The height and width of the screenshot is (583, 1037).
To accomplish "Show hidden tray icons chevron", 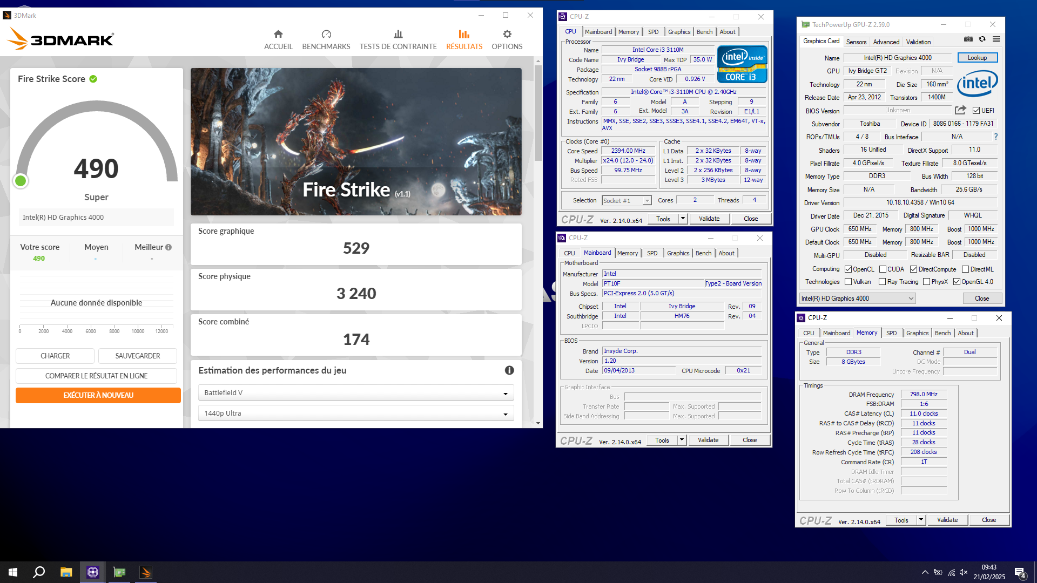I will [x=925, y=572].
